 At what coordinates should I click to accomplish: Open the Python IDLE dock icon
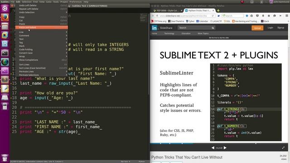pos(5,89)
